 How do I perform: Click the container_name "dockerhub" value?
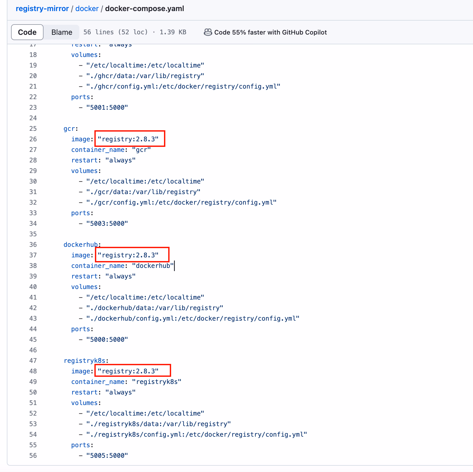[x=153, y=266]
